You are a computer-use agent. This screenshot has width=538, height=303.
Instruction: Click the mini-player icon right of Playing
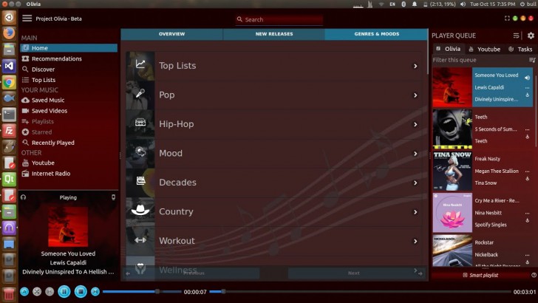pos(113,197)
